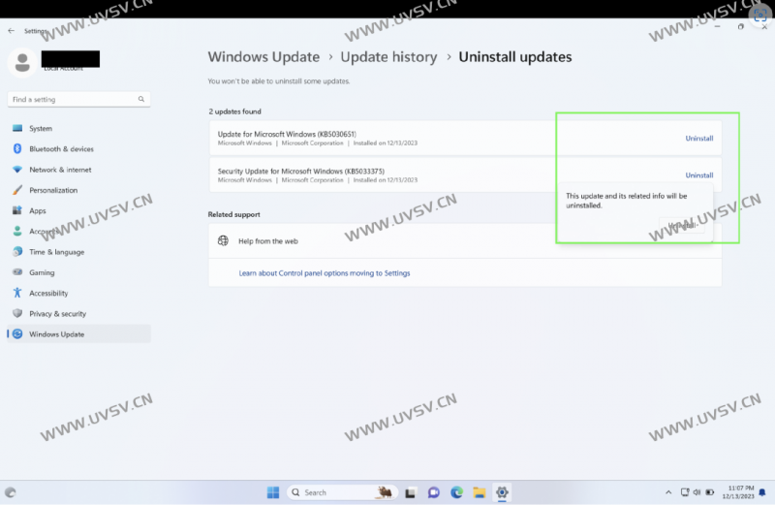Open Learn about Control panel options link

point(325,273)
